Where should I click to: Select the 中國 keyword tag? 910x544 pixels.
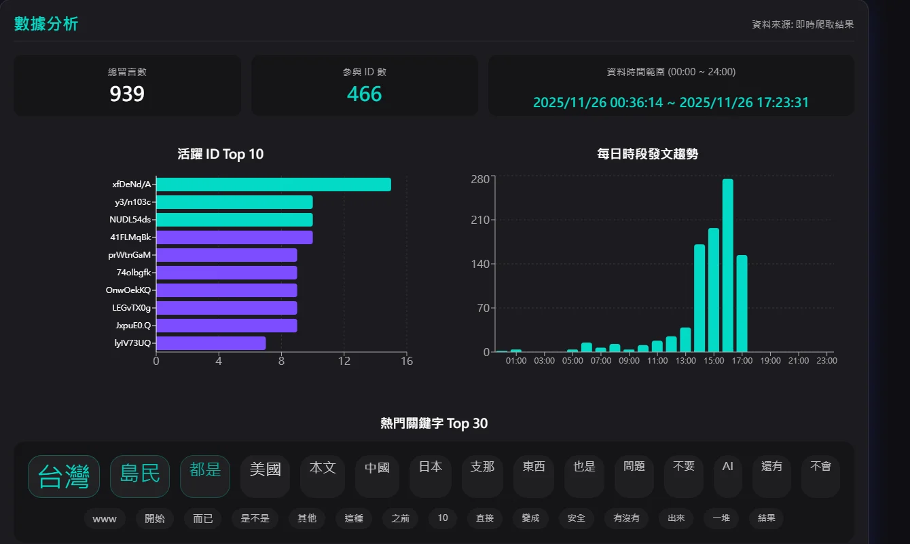(377, 476)
